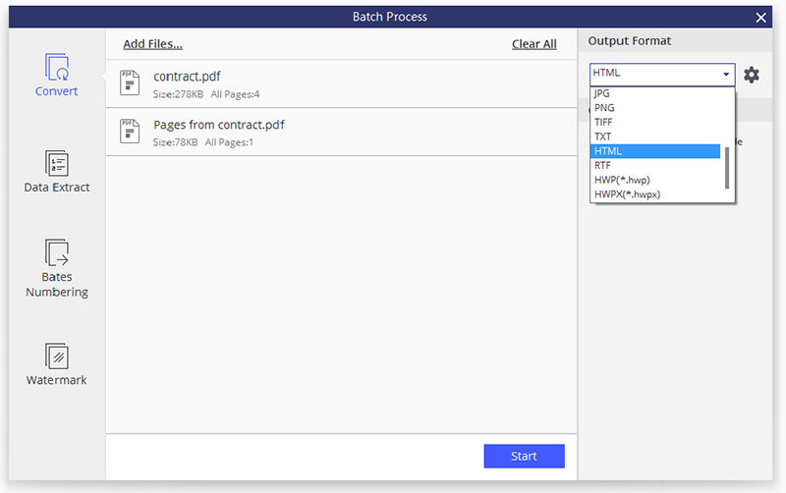Select the Data Extract icon
This screenshot has width=786, height=493.
click(56, 164)
